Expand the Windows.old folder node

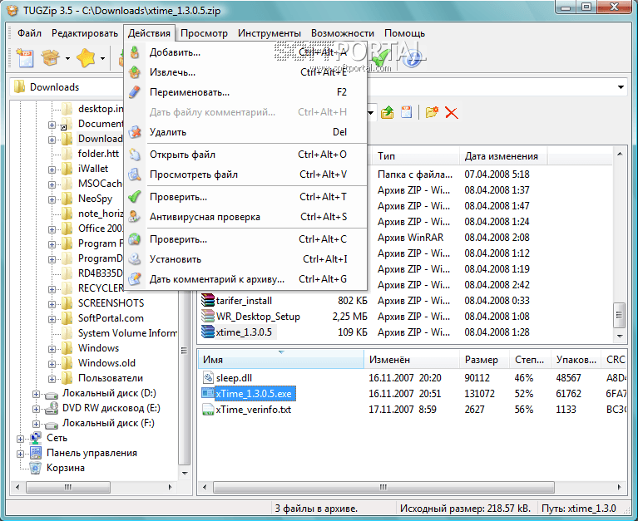coord(52,364)
